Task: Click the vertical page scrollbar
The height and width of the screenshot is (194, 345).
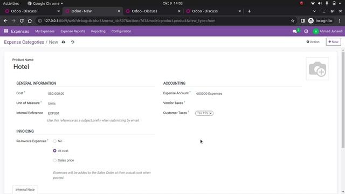Action: point(343,99)
